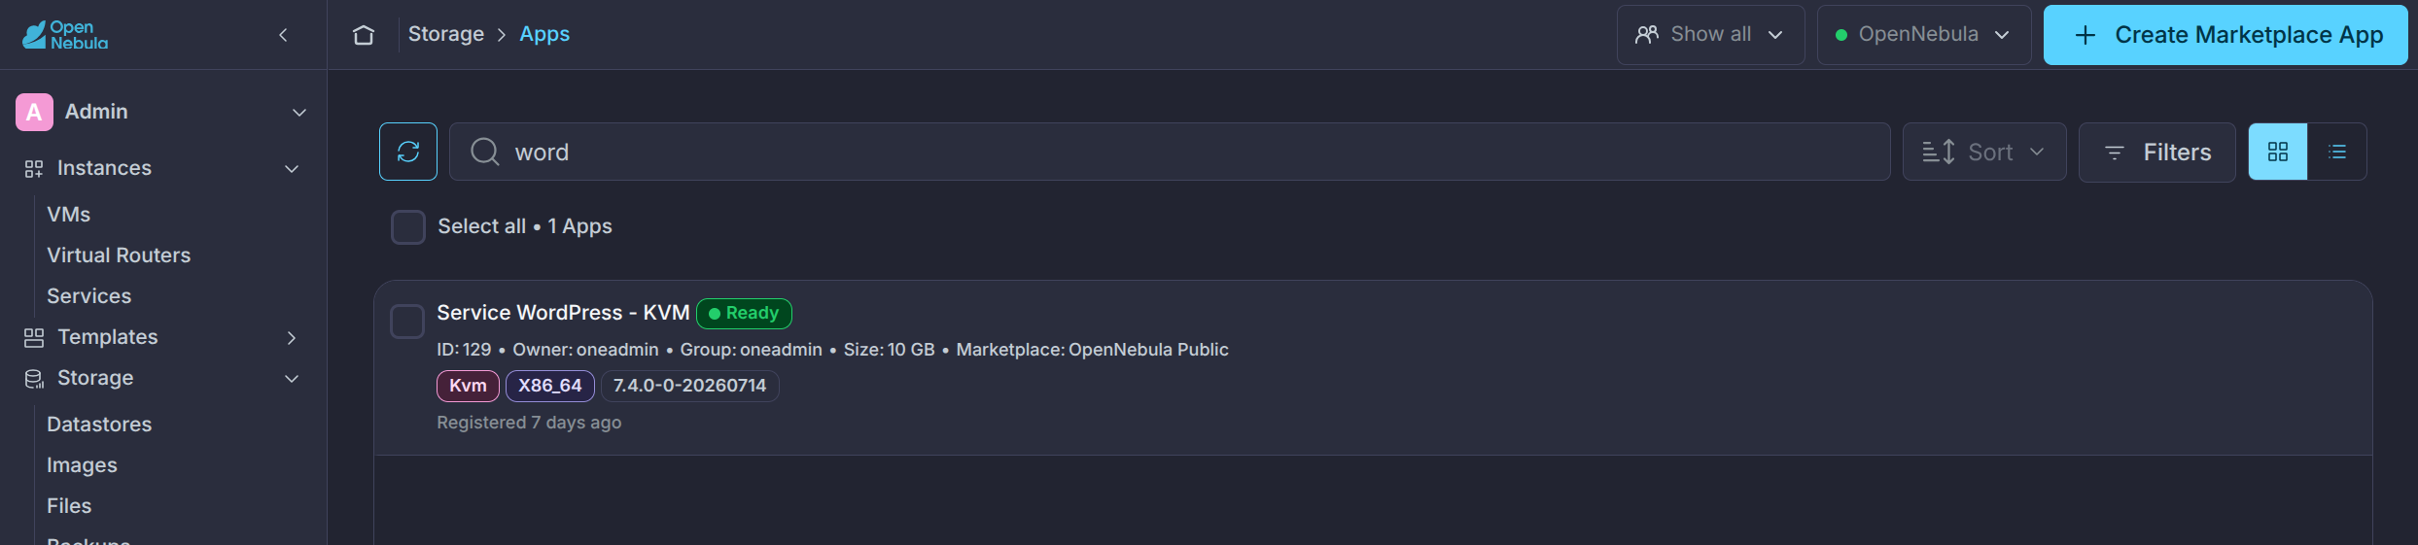Image resolution: width=2418 pixels, height=545 pixels.
Task: Open the OpenNebula zone dropdown
Action: point(1923,35)
